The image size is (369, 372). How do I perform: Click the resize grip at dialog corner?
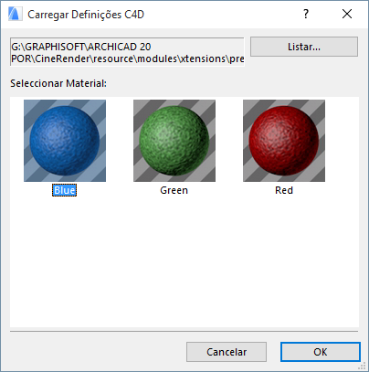click(x=362, y=366)
